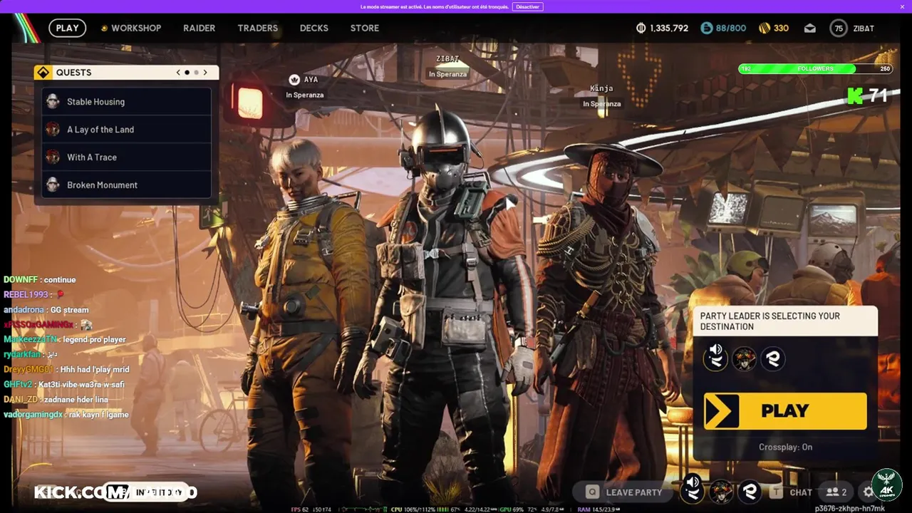
Task: Go to previous quests page arrow
Action: pos(178,73)
